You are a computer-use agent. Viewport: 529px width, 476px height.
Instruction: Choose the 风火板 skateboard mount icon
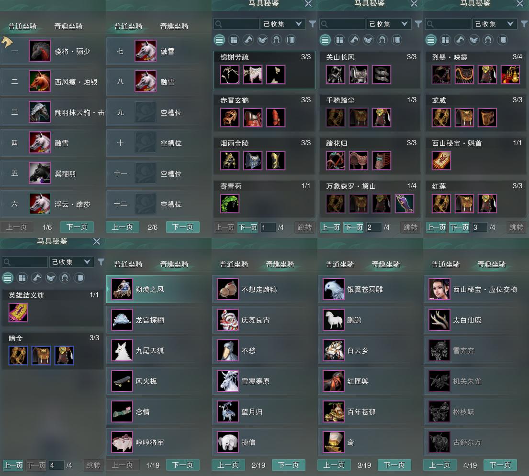[x=122, y=381]
